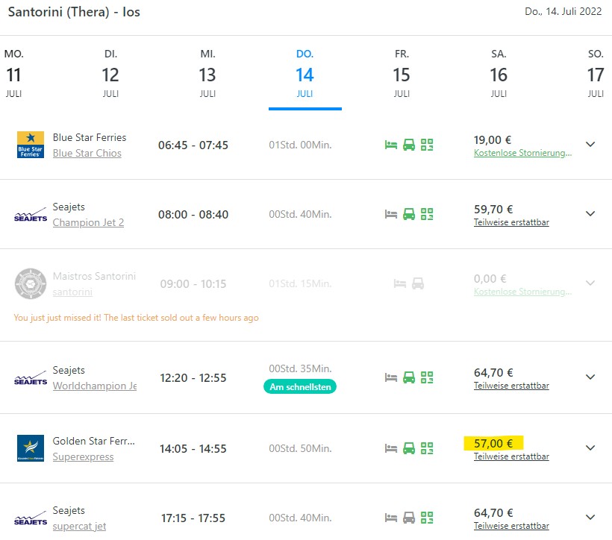612x540 pixels.
Task: Click the 00Std. 35Min. duration
Action: pos(300,368)
